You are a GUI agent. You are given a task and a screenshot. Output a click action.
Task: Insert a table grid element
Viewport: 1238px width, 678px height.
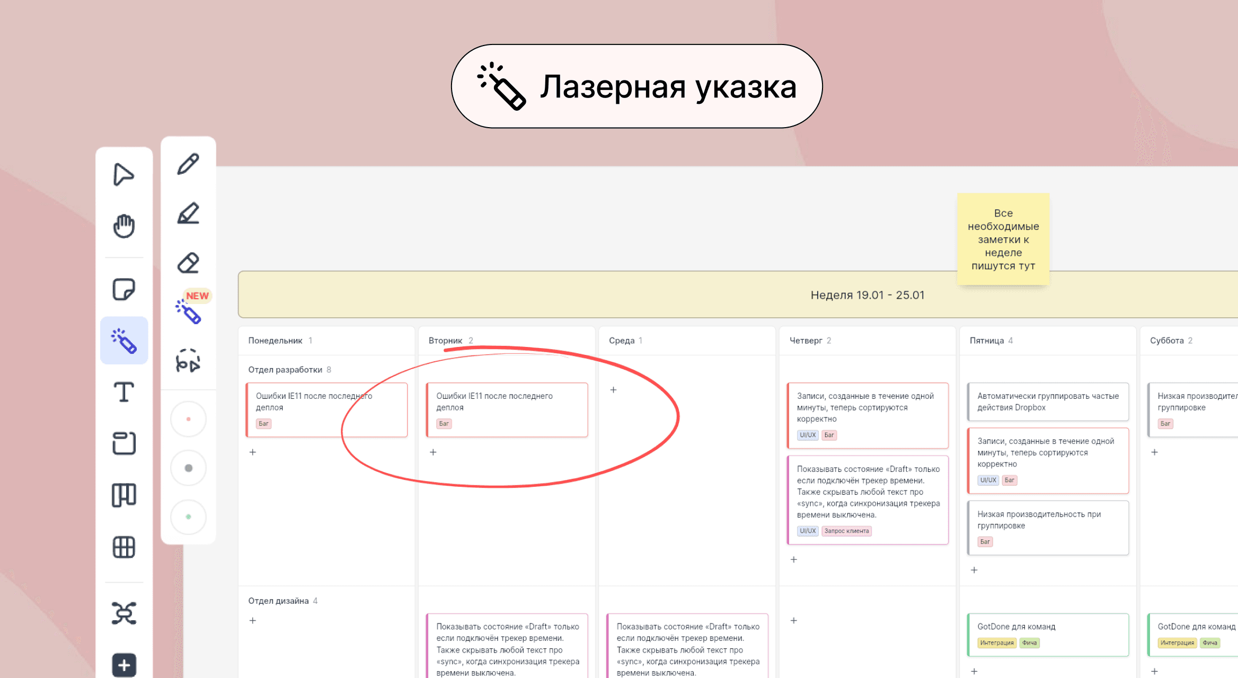click(x=123, y=547)
